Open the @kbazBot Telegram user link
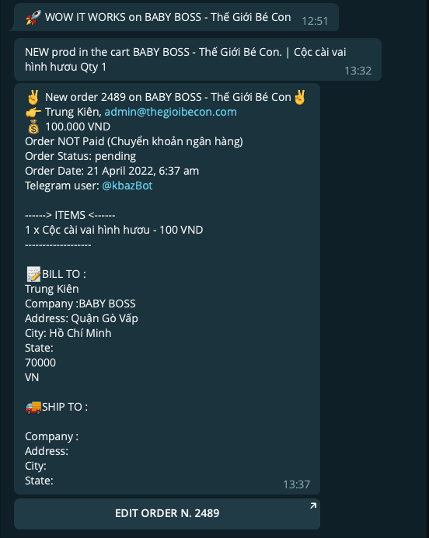 (127, 186)
